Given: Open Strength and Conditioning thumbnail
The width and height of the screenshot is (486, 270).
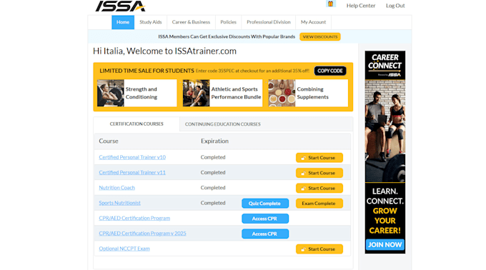Looking at the screenshot, I should (110, 93).
